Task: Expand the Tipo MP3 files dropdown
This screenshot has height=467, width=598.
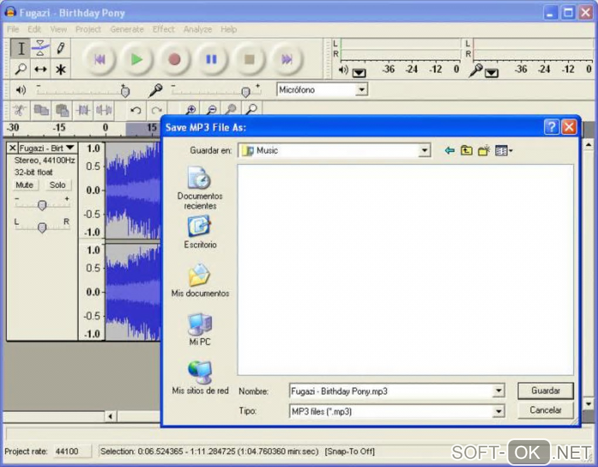Action: point(498,411)
